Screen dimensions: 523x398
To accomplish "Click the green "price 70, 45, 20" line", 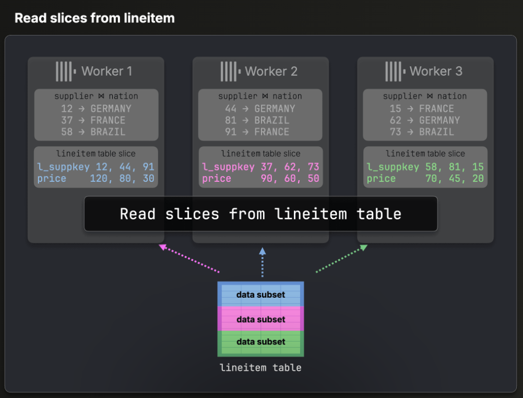I will coord(425,179).
